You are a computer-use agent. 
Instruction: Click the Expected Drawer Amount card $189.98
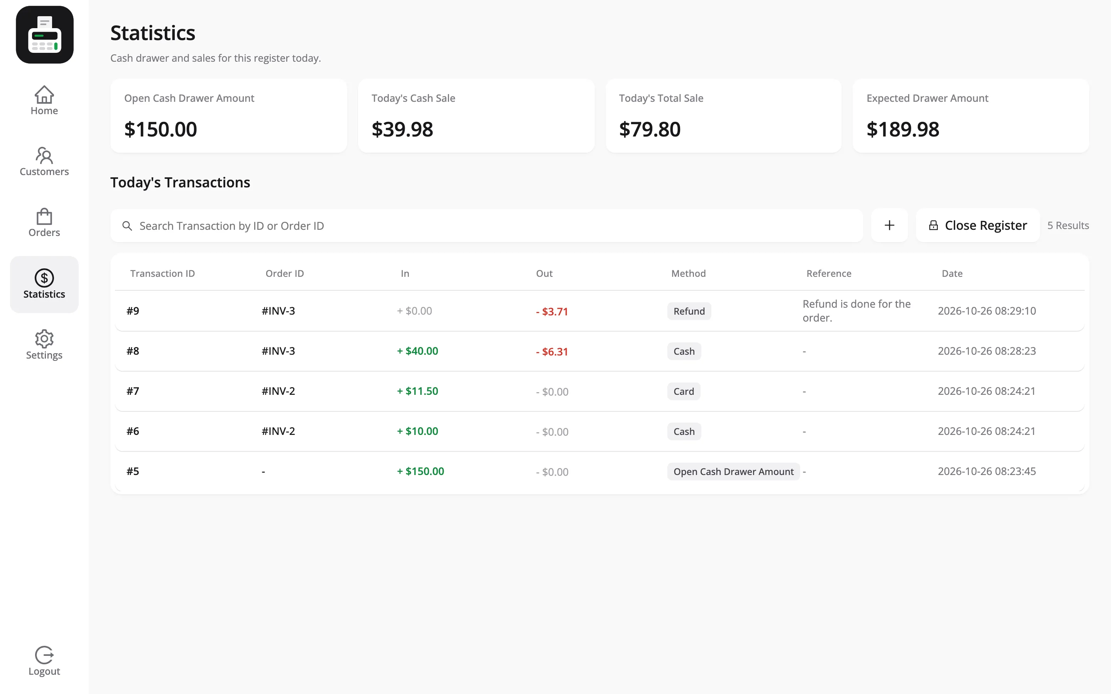(971, 116)
